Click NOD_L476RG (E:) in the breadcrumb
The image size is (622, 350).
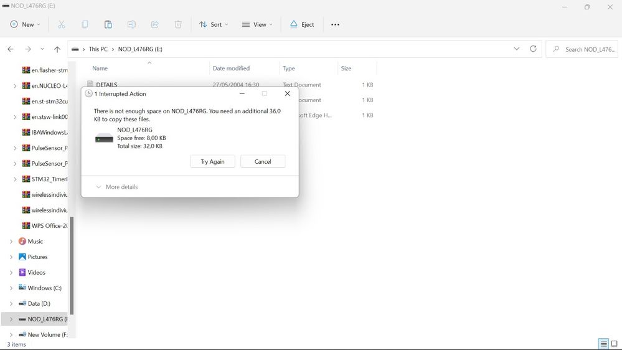coord(140,49)
